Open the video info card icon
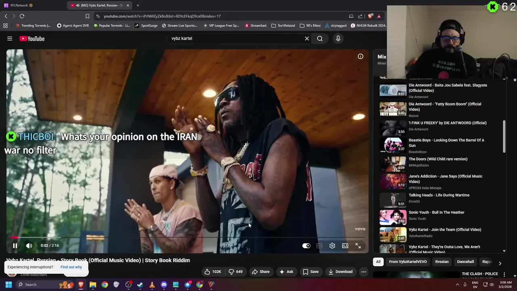Viewport: 517px width, 291px height. point(361,57)
